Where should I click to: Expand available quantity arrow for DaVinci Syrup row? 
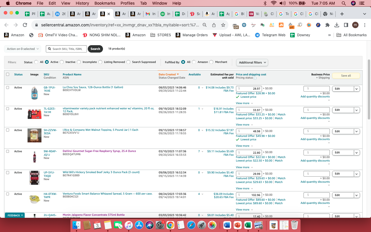(x=202, y=151)
